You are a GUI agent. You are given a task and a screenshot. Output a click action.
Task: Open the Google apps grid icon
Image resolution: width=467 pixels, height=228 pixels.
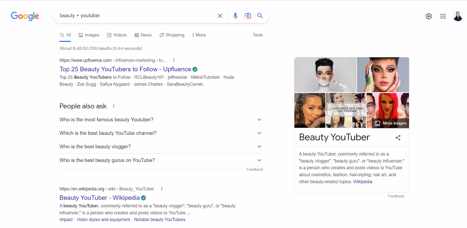coord(443,16)
